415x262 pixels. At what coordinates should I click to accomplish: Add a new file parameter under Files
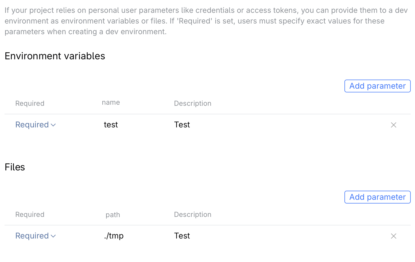pyautogui.click(x=377, y=197)
